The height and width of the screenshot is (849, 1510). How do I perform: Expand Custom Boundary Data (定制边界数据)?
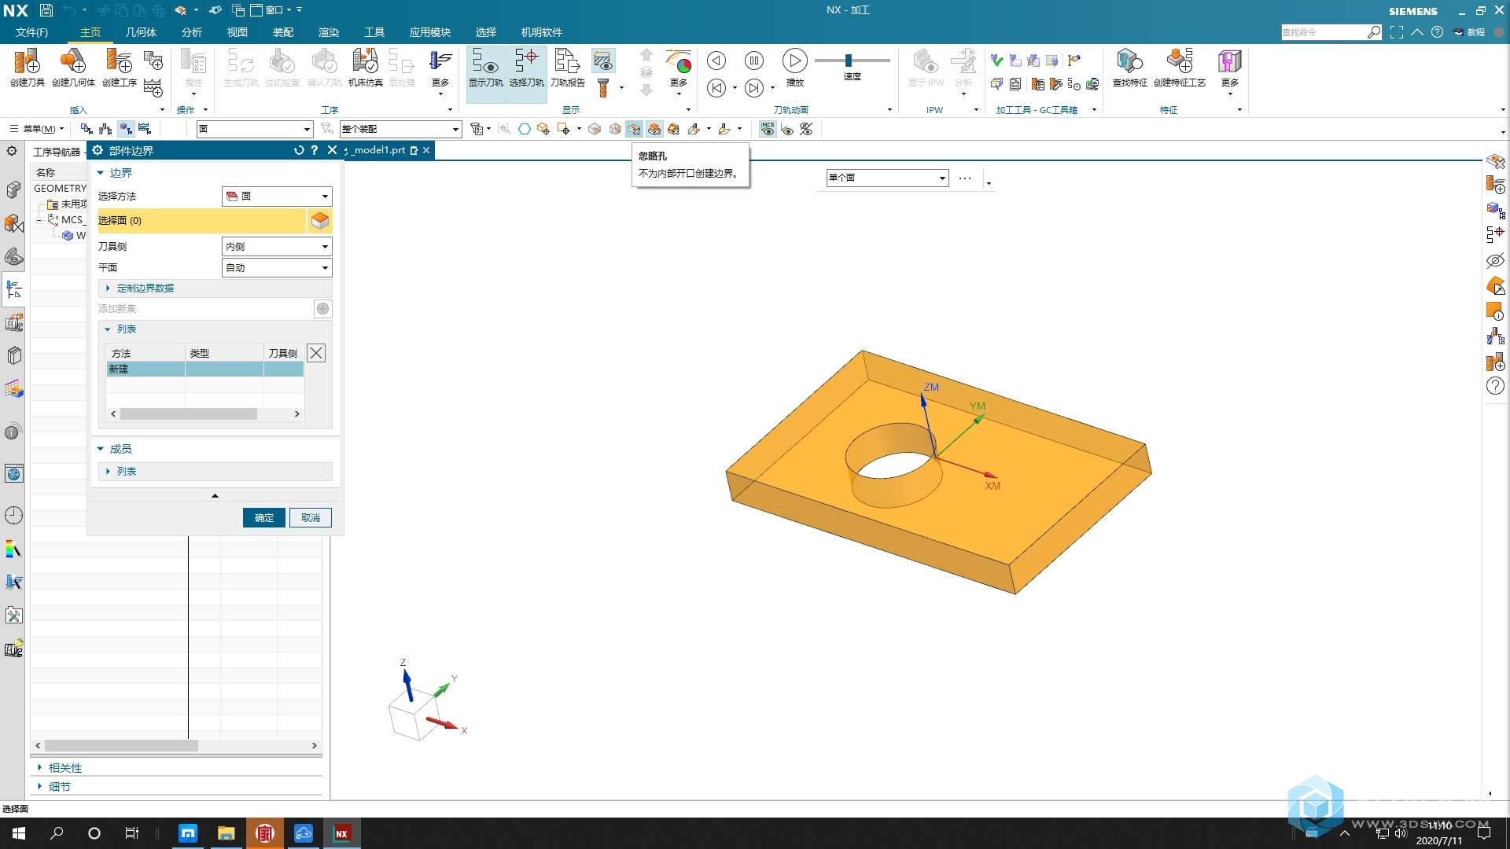pyautogui.click(x=145, y=288)
